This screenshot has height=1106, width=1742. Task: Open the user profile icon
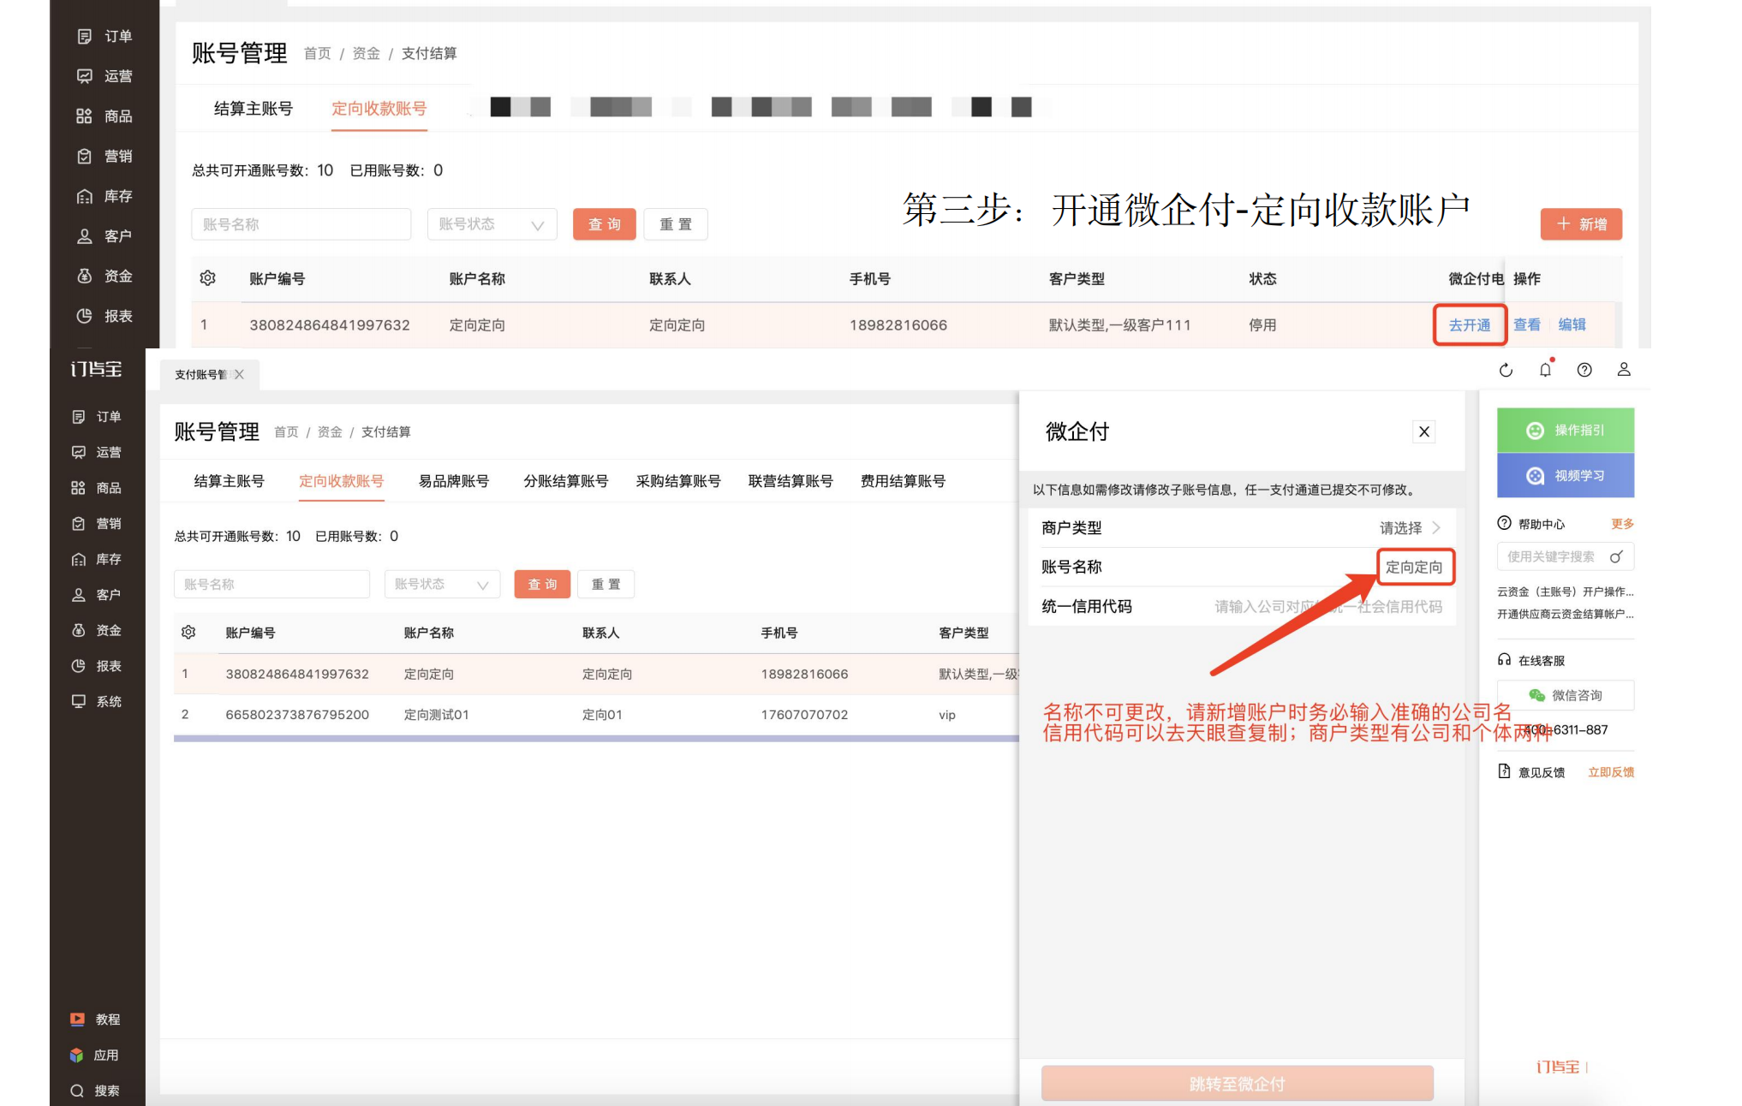point(1624,370)
